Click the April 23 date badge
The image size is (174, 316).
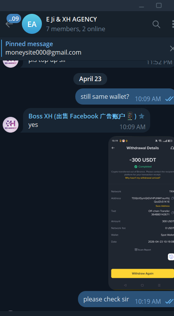point(90,79)
